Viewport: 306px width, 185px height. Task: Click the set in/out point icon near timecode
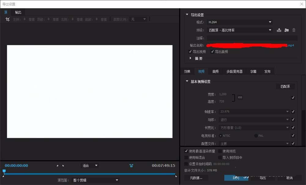tap(131, 165)
